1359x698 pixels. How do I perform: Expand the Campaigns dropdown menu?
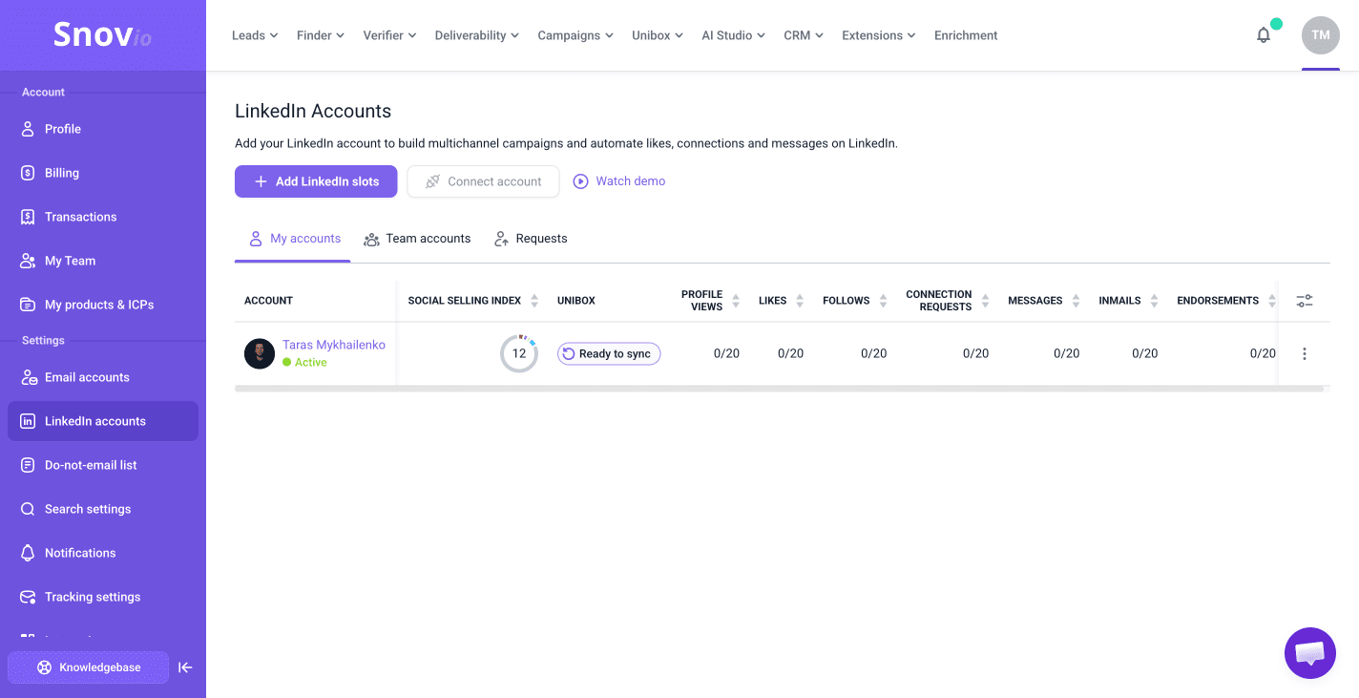coord(575,35)
